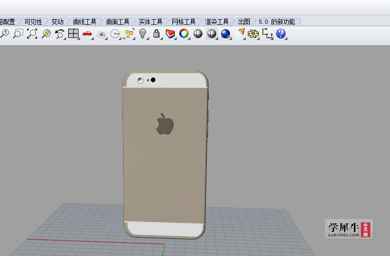Select the 网格工具 tab

tap(184, 22)
